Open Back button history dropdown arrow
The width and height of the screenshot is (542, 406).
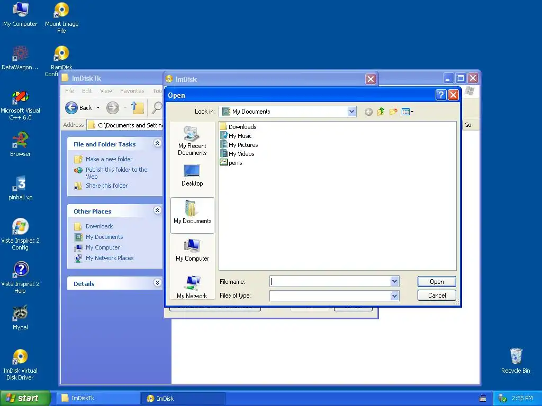pyautogui.click(x=98, y=108)
